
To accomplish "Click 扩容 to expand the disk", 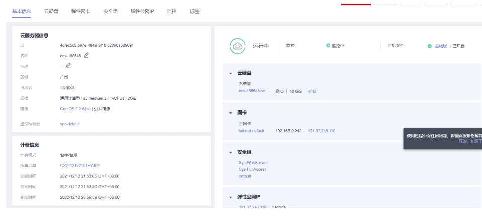I will [x=312, y=91].
